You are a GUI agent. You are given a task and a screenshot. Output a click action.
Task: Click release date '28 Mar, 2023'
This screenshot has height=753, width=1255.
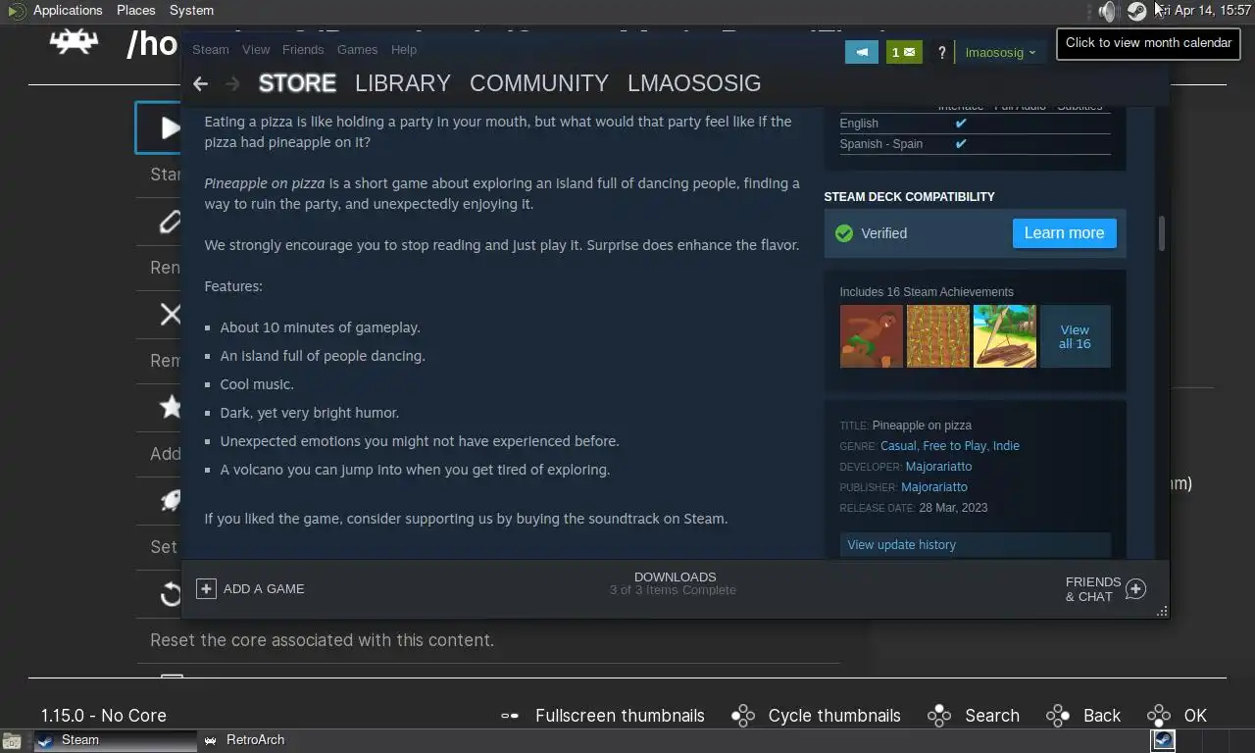click(x=953, y=508)
